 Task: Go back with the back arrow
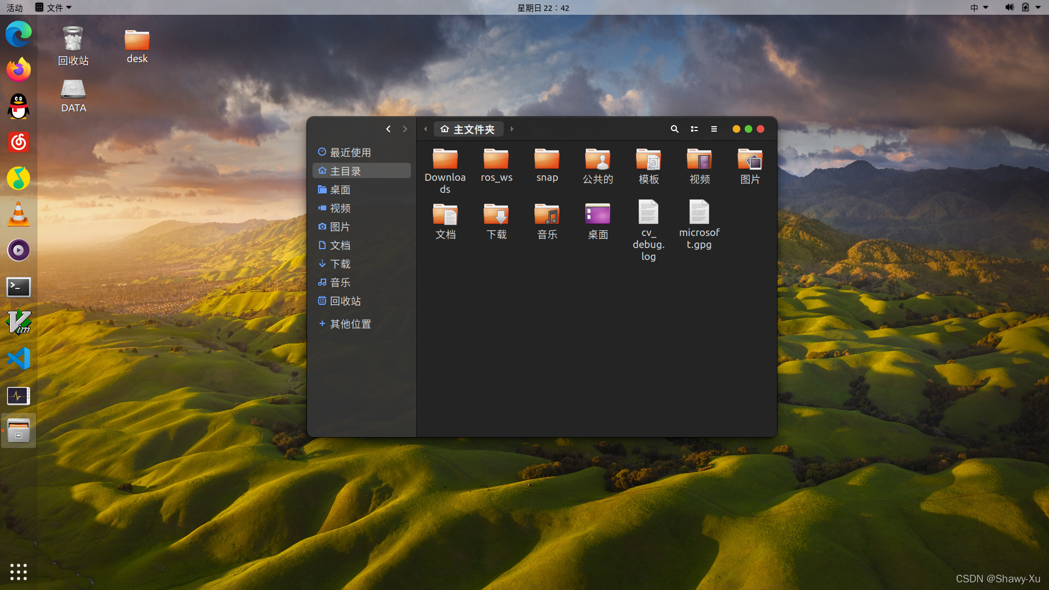point(388,129)
